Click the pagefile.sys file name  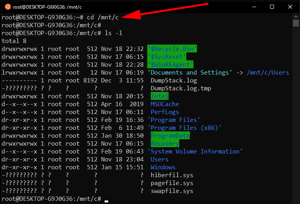tap(172, 183)
